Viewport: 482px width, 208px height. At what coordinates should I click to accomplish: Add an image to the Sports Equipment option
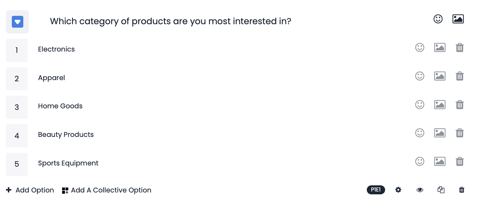point(440,161)
